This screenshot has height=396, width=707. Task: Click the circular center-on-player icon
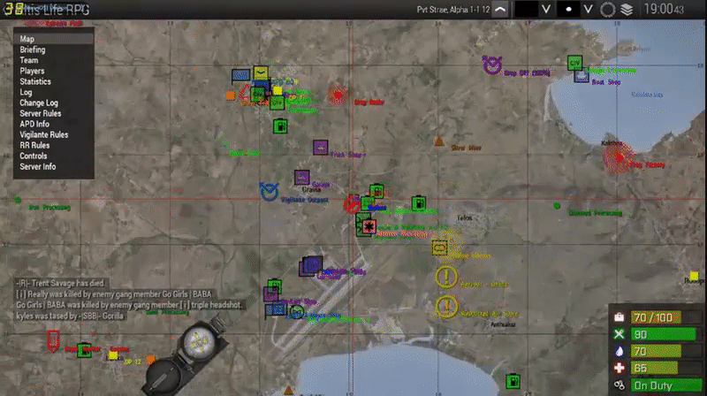coord(607,10)
